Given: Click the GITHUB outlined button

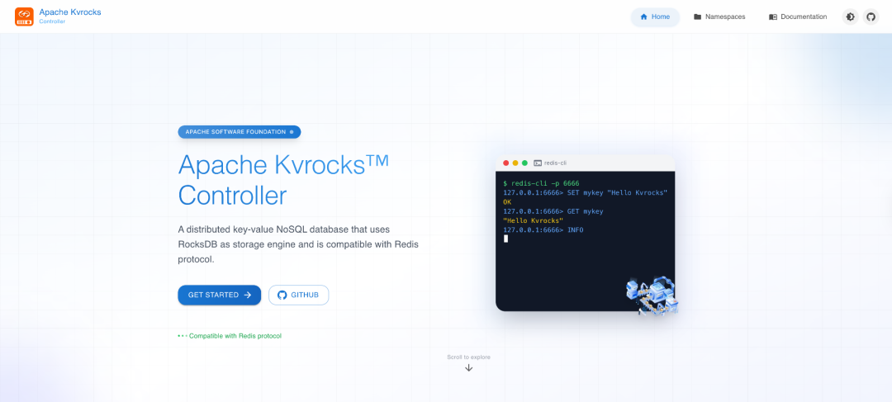Looking at the screenshot, I should tap(299, 295).
